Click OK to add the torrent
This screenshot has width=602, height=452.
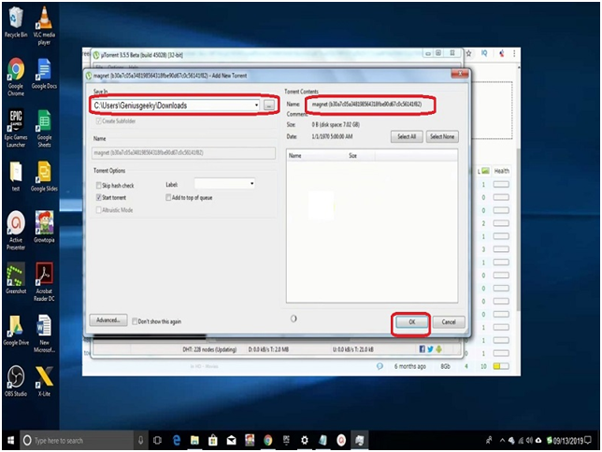[411, 322]
